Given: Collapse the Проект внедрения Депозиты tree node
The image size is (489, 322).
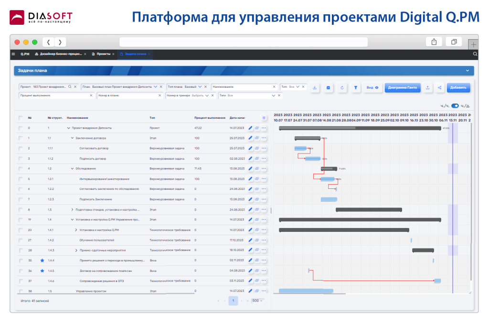Looking at the screenshot, I should coord(68,128).
